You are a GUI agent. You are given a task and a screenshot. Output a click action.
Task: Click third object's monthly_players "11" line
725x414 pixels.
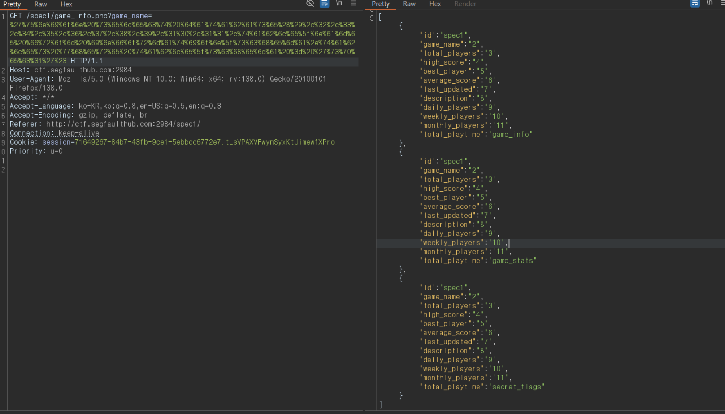(x=466, y=378)
